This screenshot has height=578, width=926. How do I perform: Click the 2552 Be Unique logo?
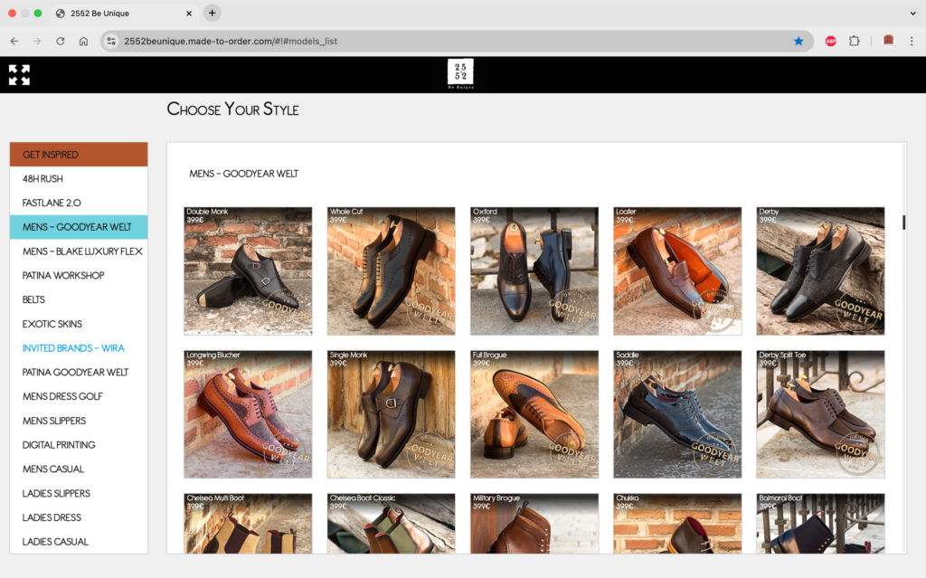pos(460,74)
